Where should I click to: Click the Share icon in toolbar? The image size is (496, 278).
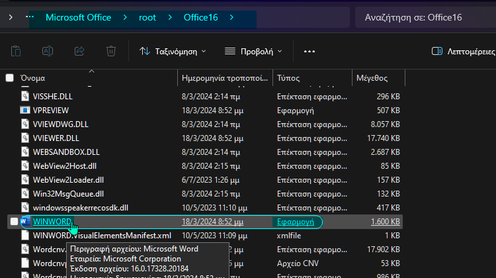click(x=79, y=51)
